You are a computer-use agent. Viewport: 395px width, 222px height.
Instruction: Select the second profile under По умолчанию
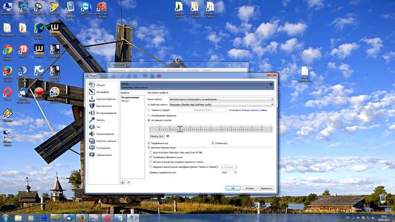125,101
